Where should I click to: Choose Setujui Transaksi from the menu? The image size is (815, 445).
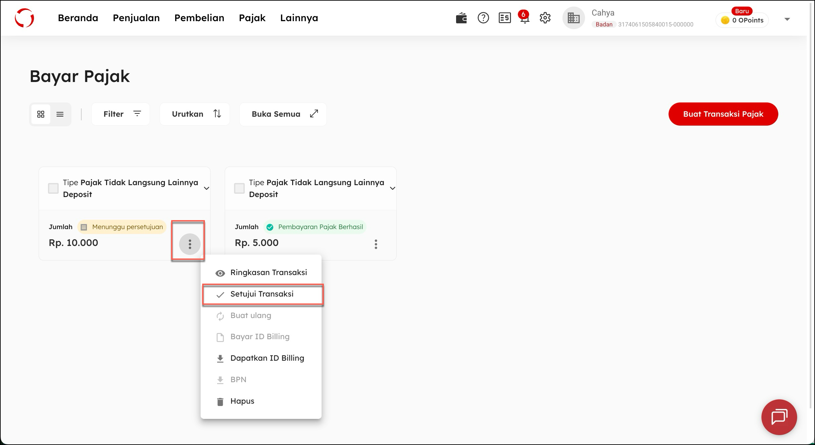tap(262, 294)
